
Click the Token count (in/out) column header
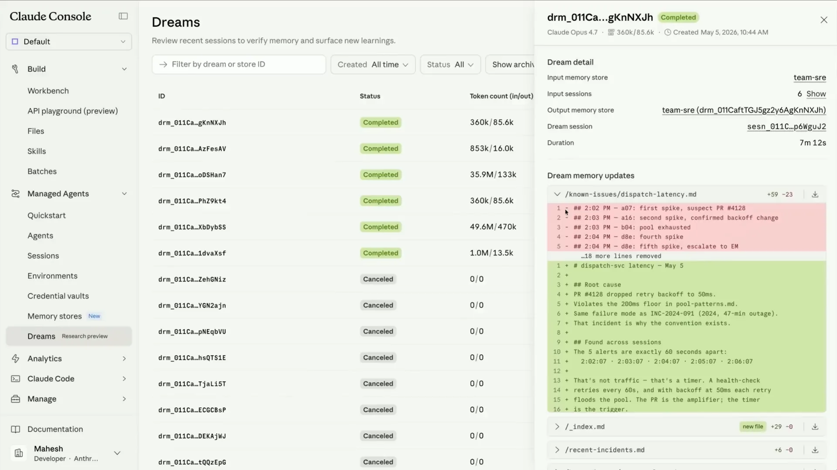tap(501, 96)
